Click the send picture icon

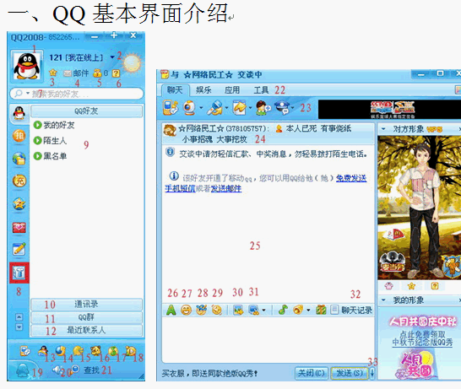coord(238,311)
